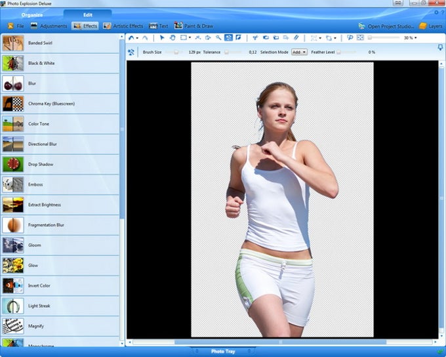The image size is (446, 357).
Task: Open the Paint & Draw menu
Action: pyautogui.click(x=193, y=26)
